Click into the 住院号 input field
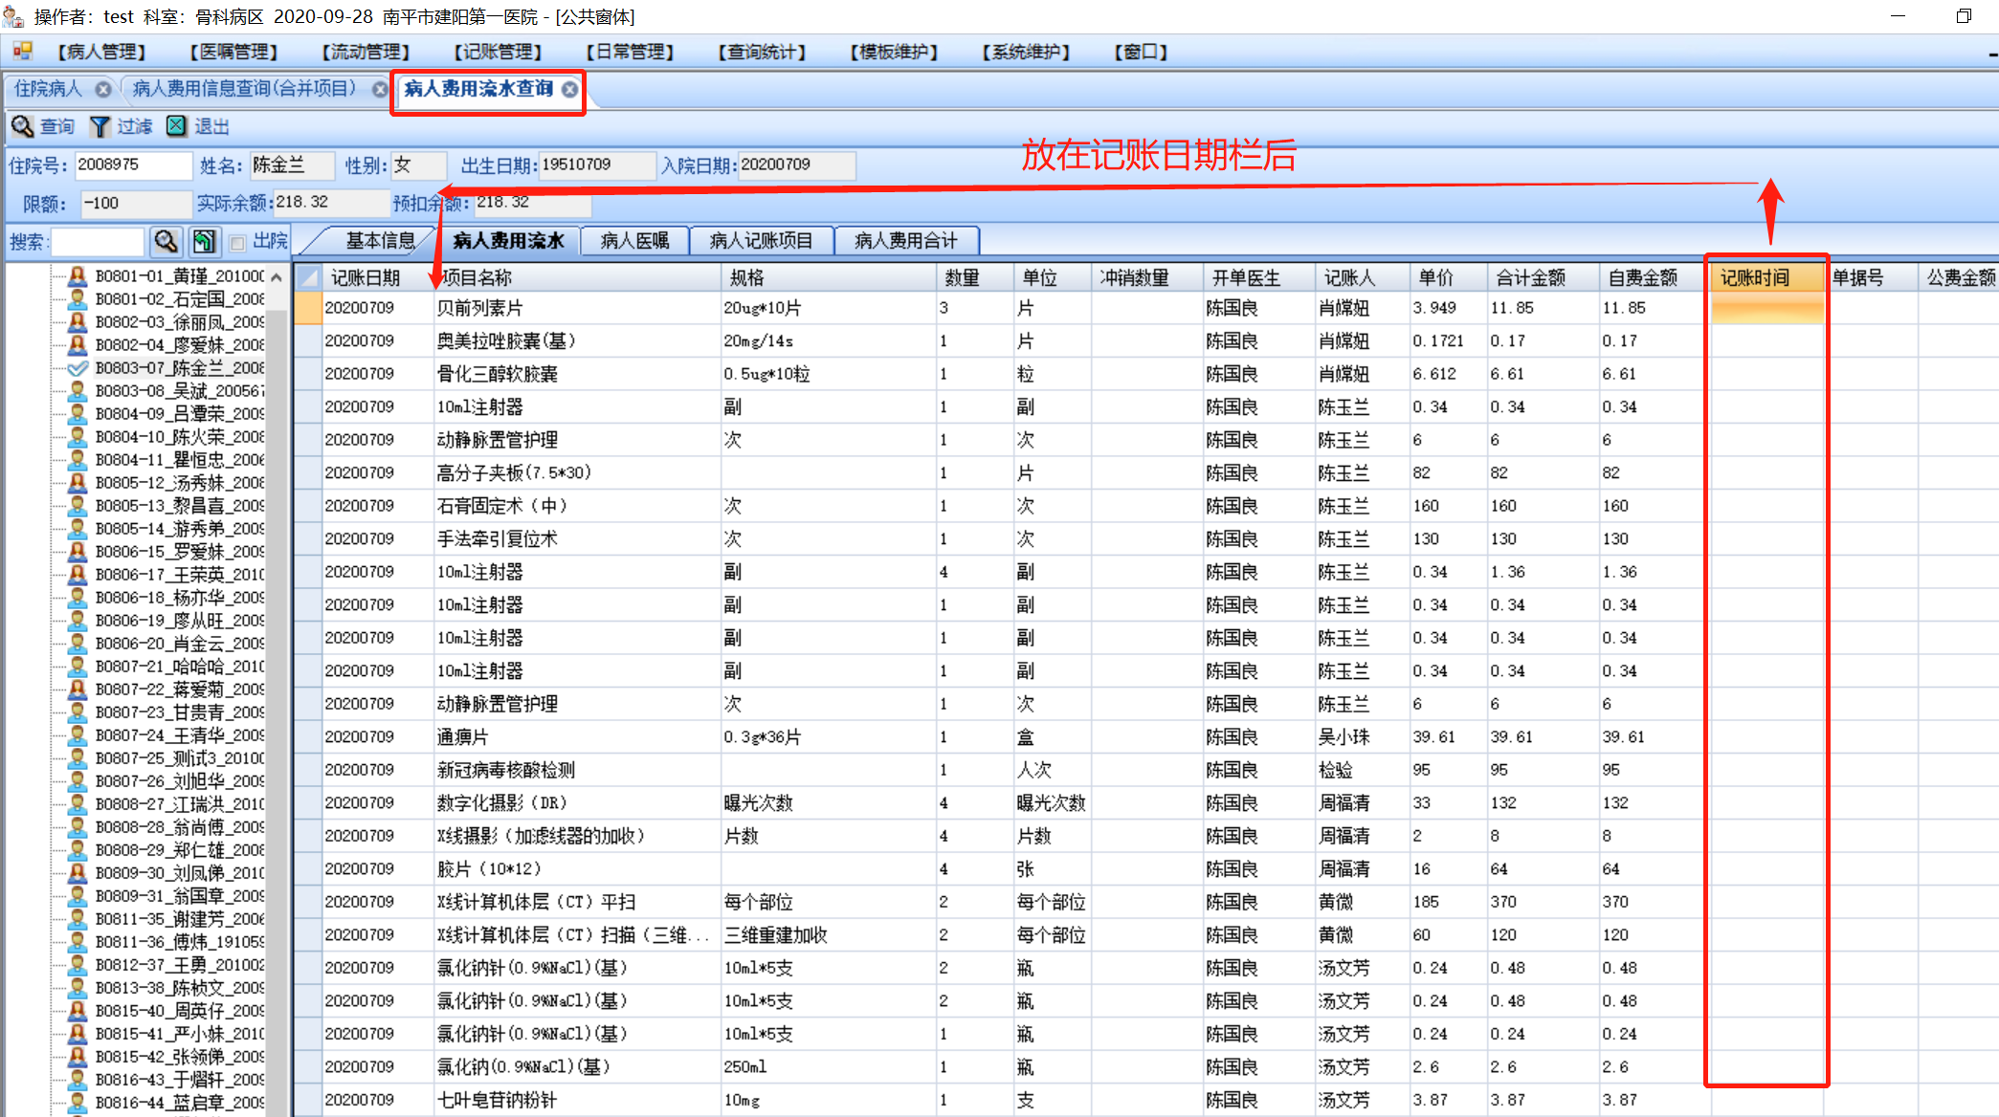 tap(132, 165)
